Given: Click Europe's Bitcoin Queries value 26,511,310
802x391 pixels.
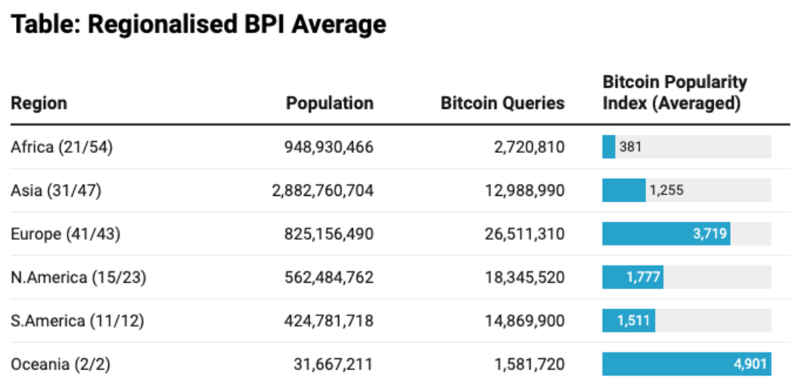Looking at the screenshot, I should pyautogui.click(x=524, y=234).
